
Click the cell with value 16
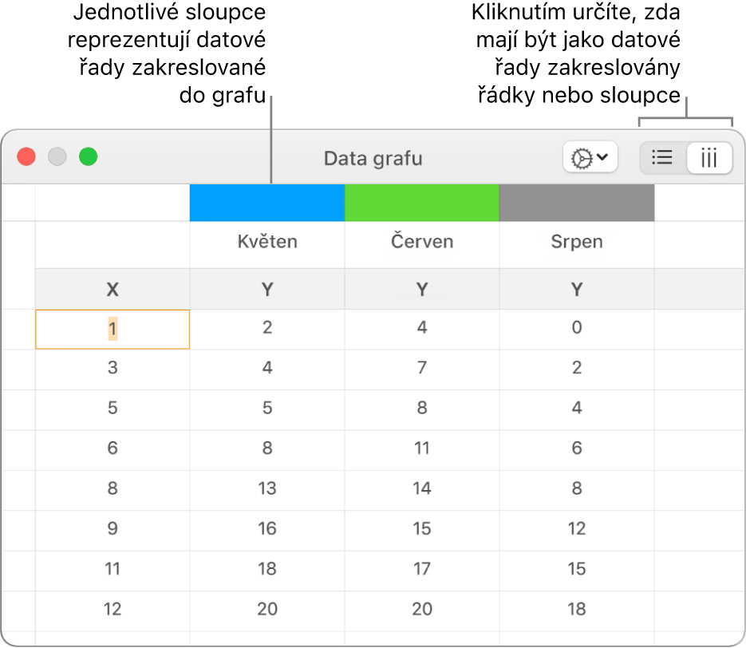coord(267,528)
